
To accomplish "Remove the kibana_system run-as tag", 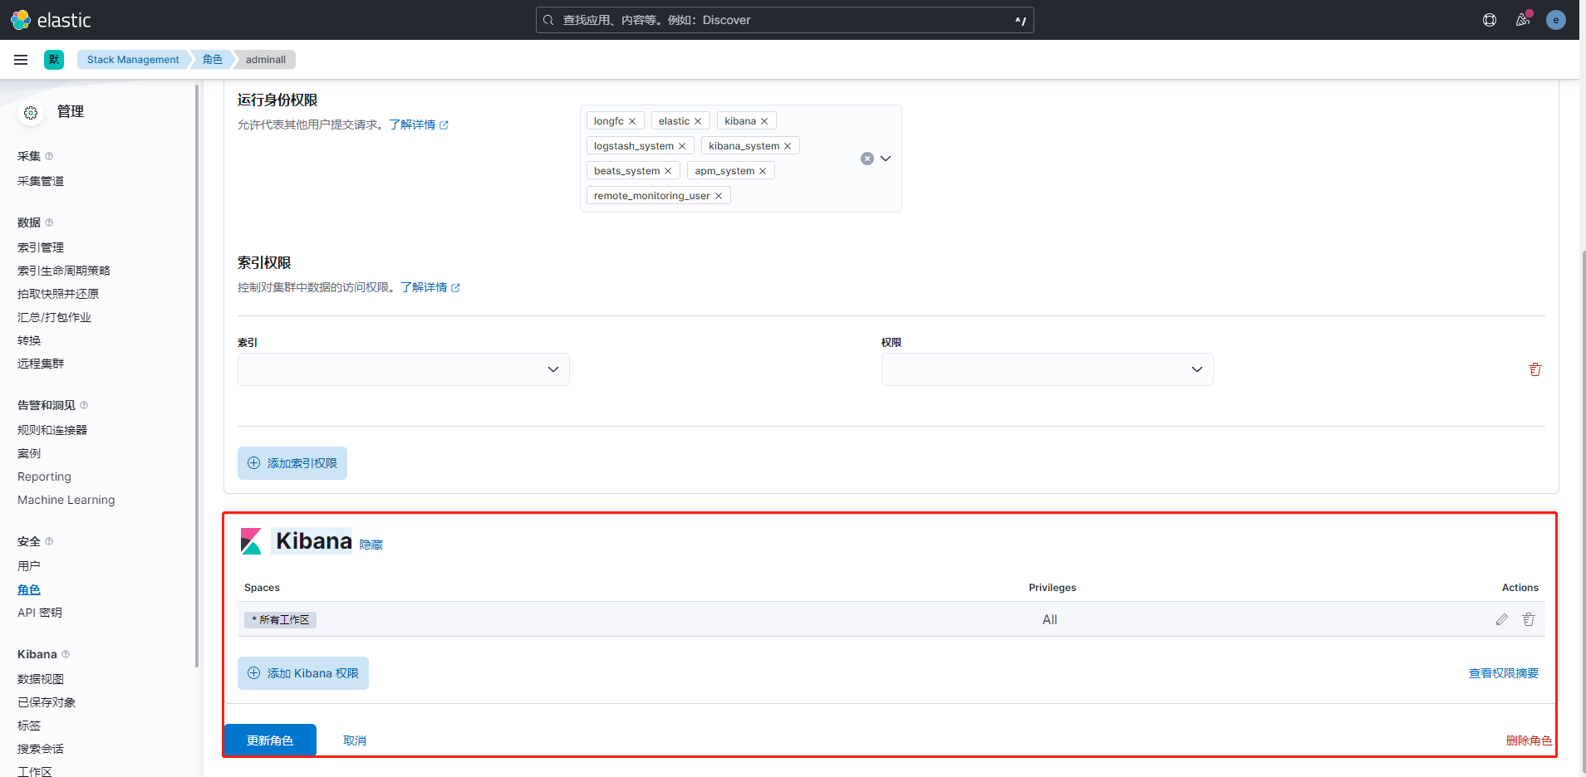I will 788,146.
